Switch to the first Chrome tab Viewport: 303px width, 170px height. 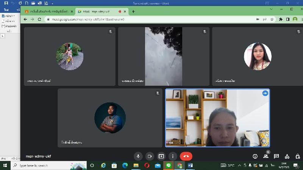[x=48, y=11]
